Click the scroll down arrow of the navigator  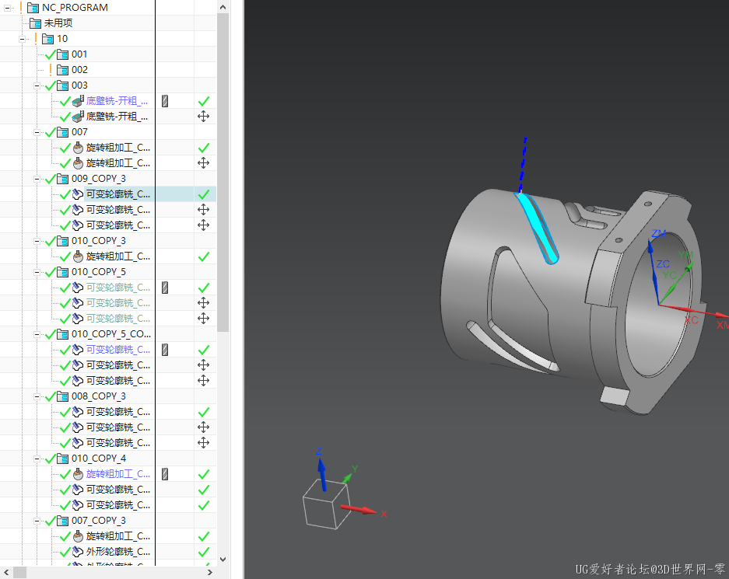(x=223, y=559)
